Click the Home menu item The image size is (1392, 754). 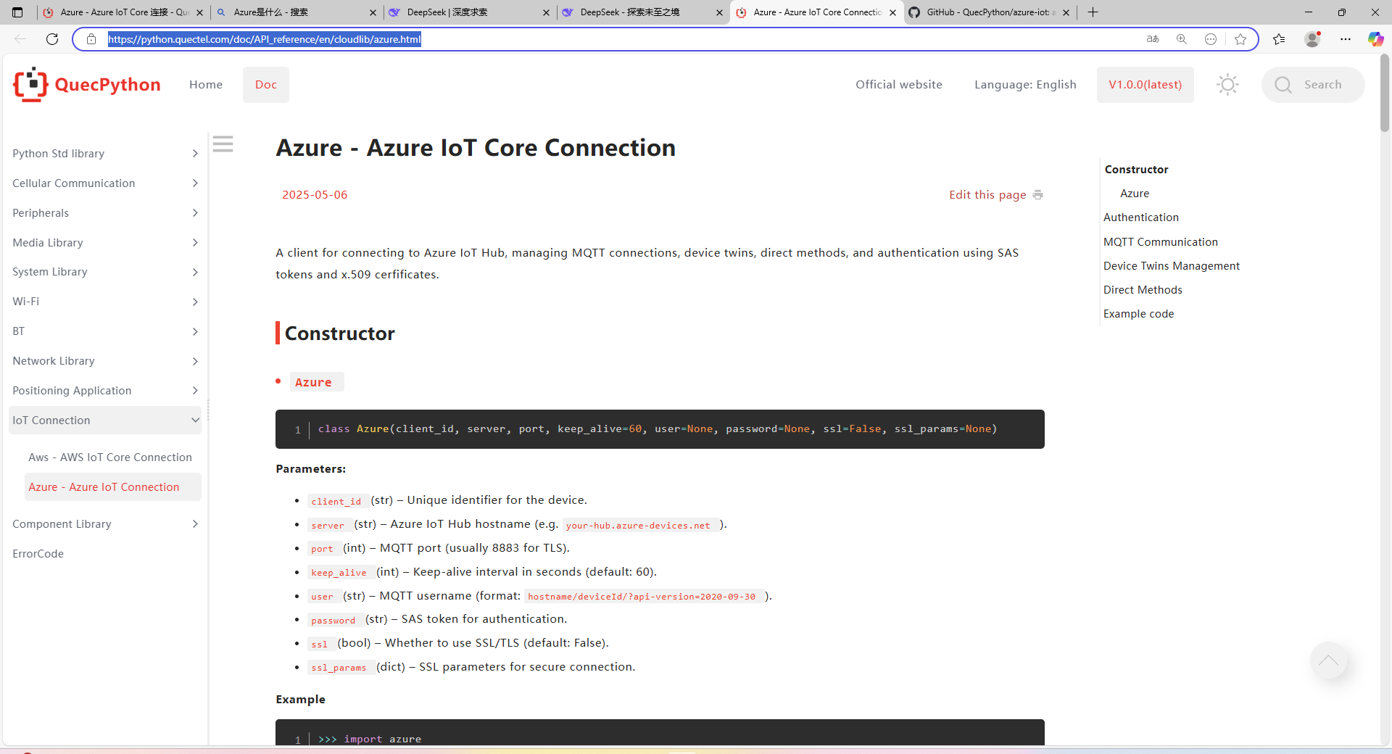[x=206, y=85]
